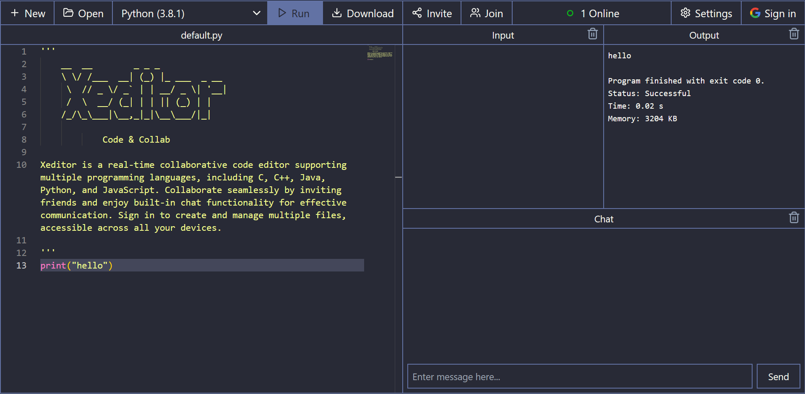Click the "Memory: 3204 KB" output line
Image resolution: width=805 pixels, height=394 pixels.
(642, 118)
